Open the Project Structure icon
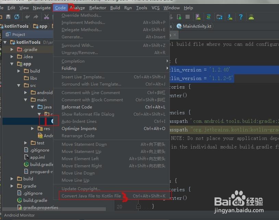The image size is (279, 220). (x=219, y=17)
